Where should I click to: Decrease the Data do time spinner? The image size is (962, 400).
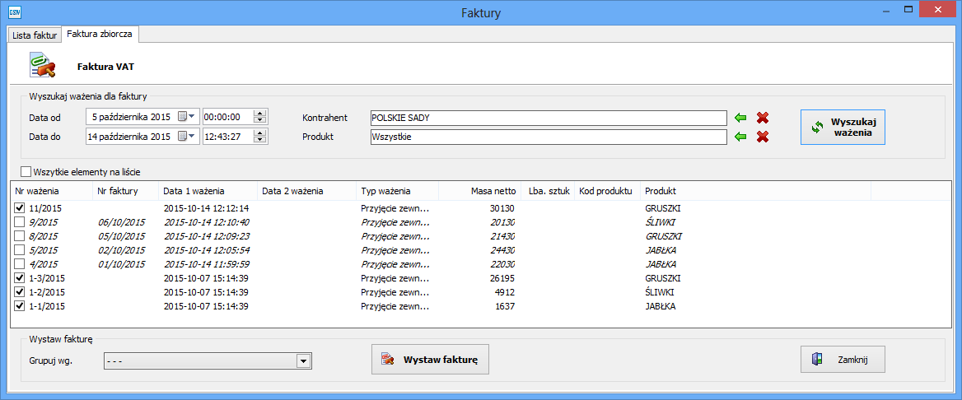(x=260, y=140)
